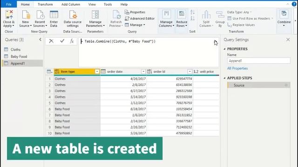Click the Refresh Preview icon

(x=116, y=14)
